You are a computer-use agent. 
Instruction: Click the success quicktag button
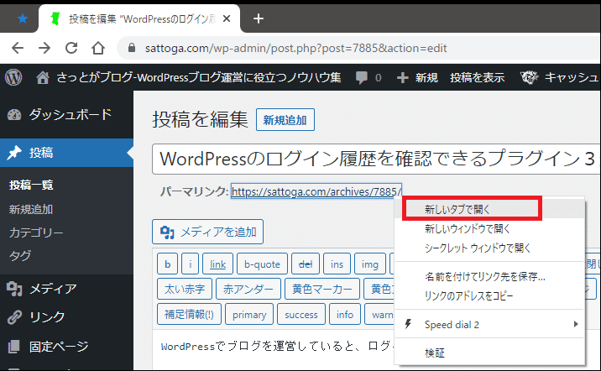pos(301,314)
